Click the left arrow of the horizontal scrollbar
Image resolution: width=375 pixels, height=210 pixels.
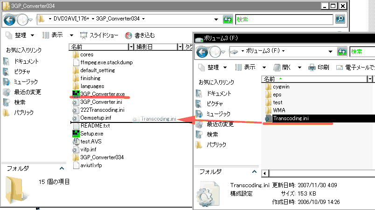265,173
